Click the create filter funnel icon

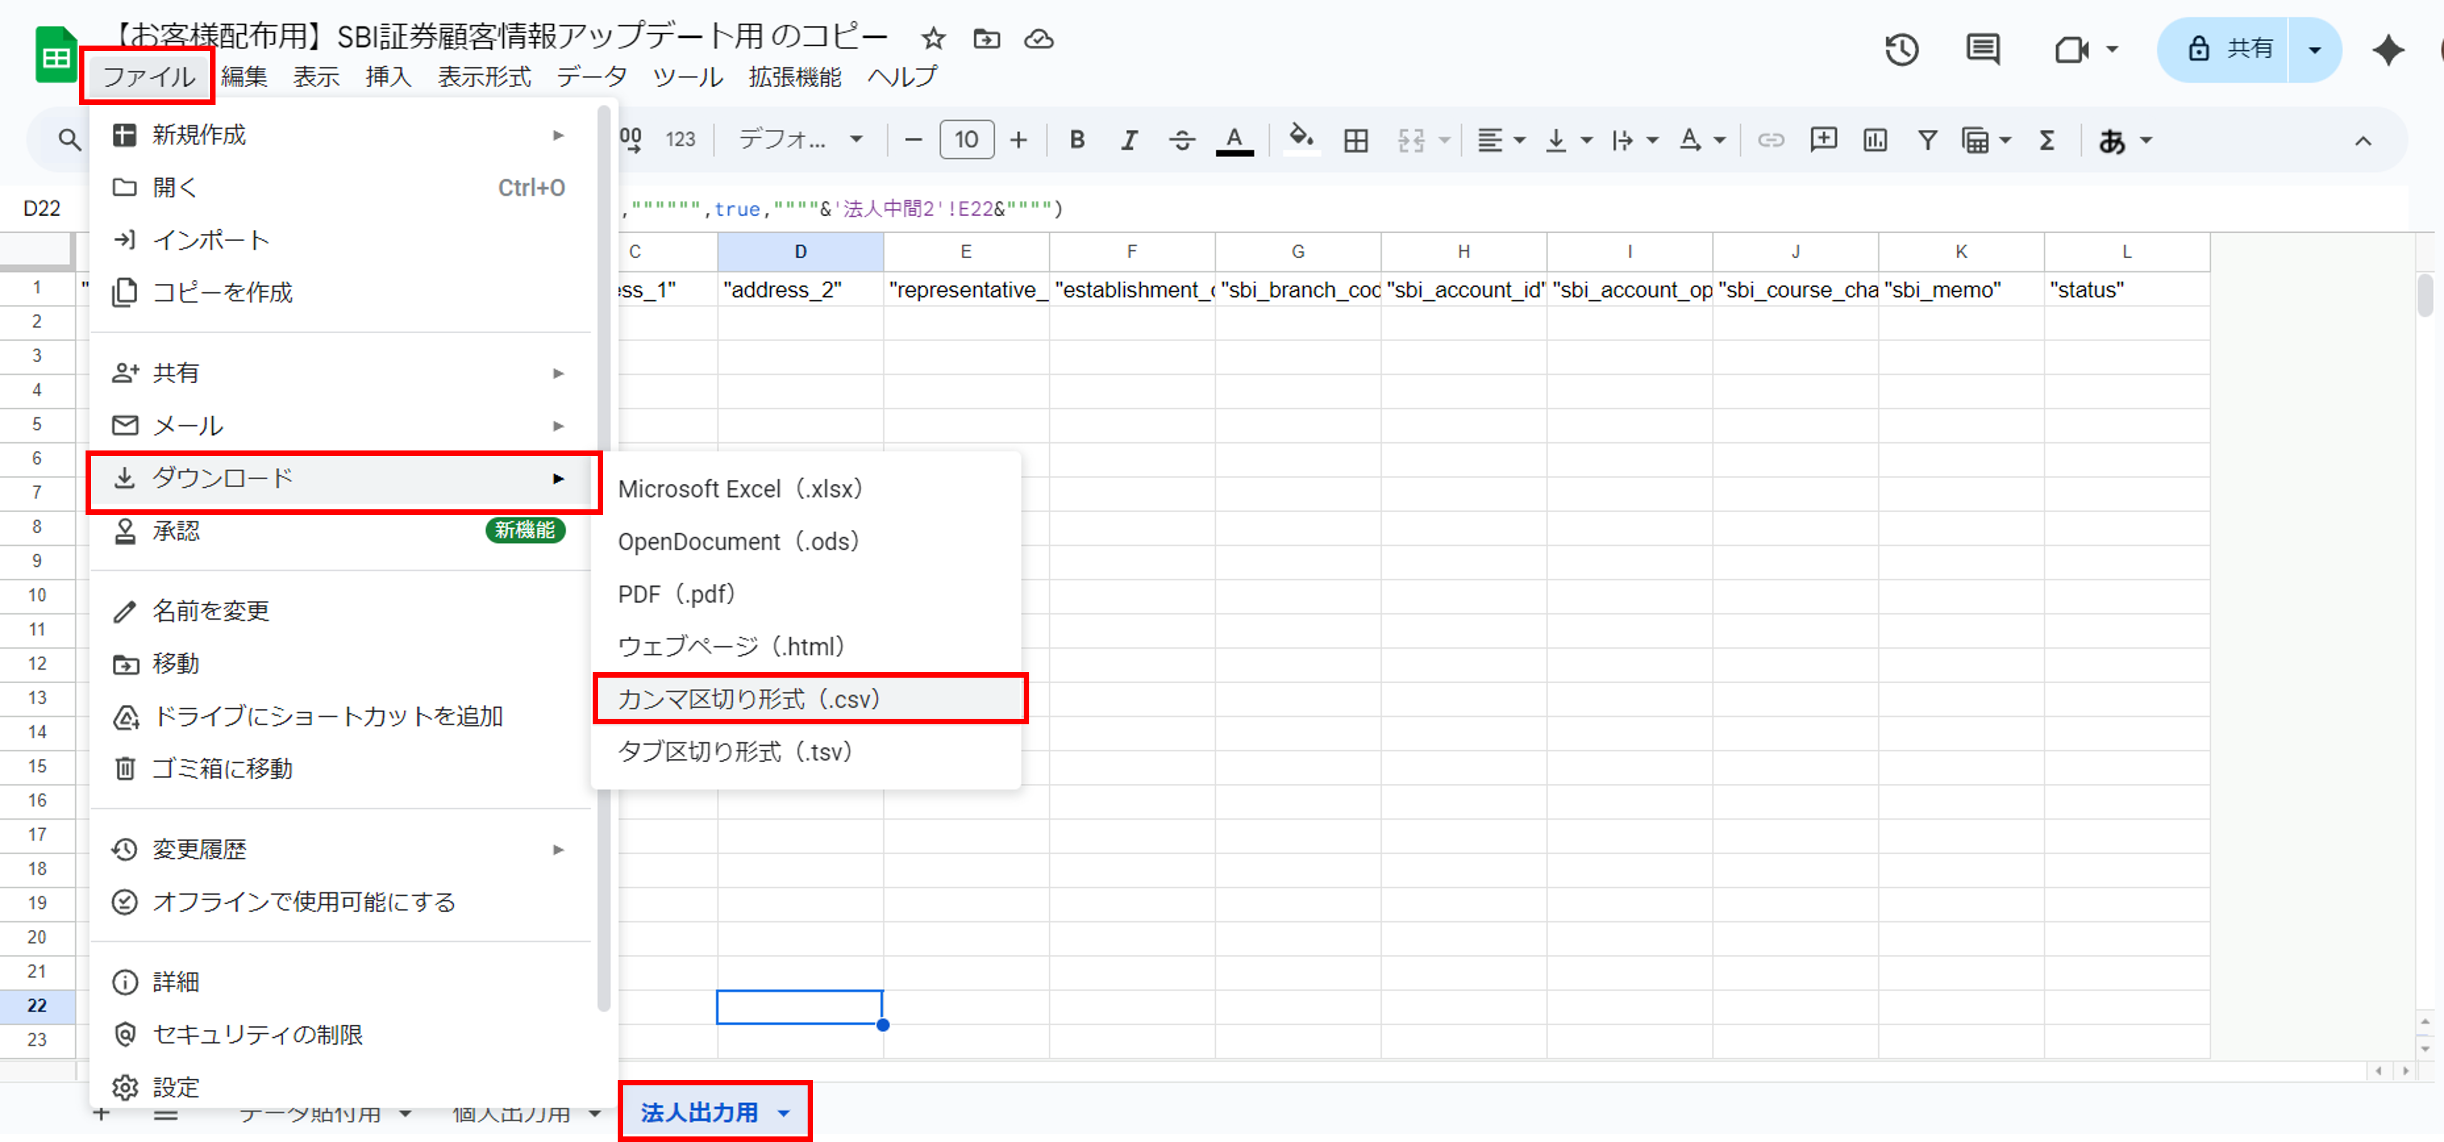(x=1927, y=141)
